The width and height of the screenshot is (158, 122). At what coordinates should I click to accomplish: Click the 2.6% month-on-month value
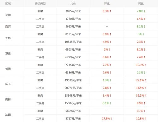[107, 73]
